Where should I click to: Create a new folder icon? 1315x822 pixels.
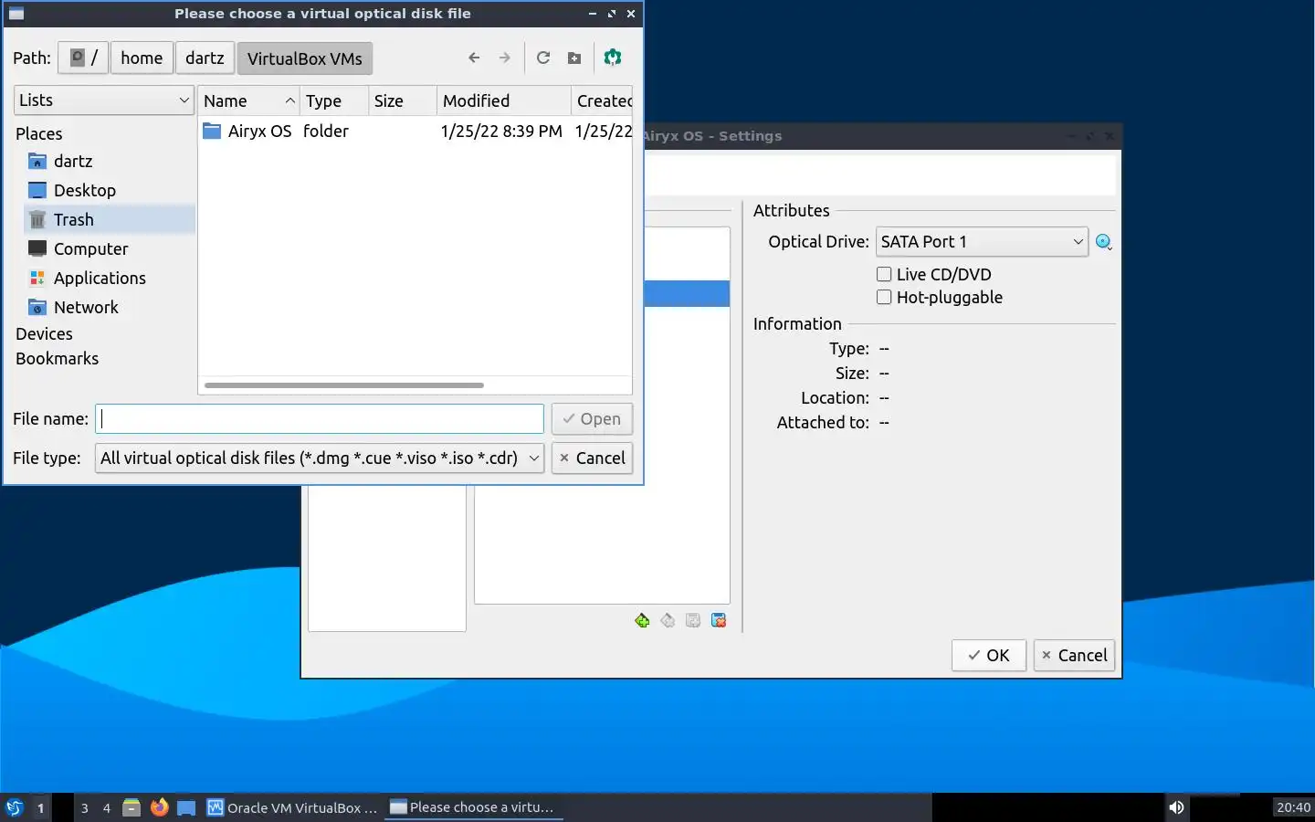point(574,58)
